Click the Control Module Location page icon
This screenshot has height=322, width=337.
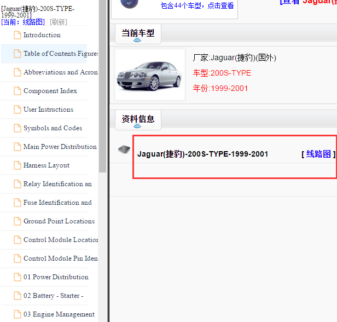18,240
